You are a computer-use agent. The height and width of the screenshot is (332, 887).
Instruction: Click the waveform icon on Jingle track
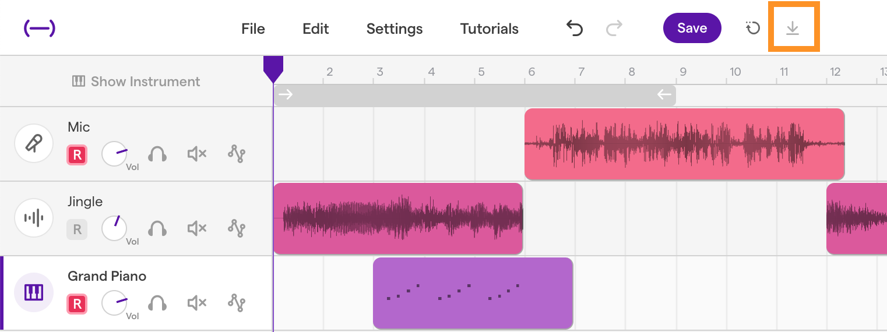click(x=34, y=218)
